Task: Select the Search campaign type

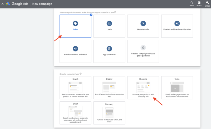Action: pos(75,87)
